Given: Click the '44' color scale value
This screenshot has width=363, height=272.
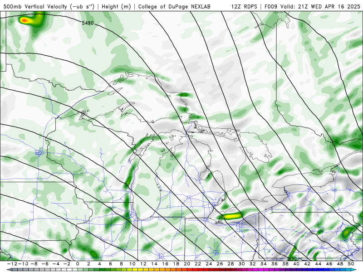Looking at the screenshot, I should pyautogui.click(x=318, y=264).
